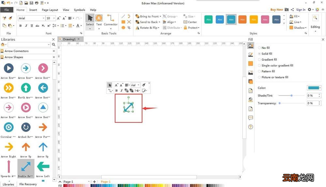Image resolution: width=326 pixels, height=187 pixels.
Task: Click the Buy Now link
Action: [x=276, y=9]
